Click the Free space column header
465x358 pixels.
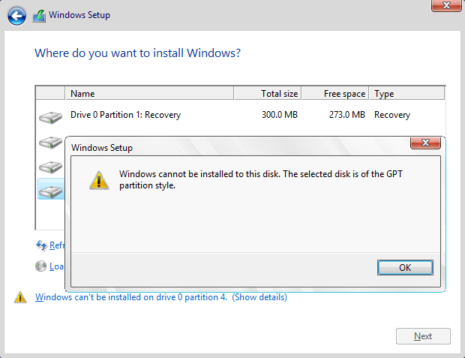[x=336, y=94]
